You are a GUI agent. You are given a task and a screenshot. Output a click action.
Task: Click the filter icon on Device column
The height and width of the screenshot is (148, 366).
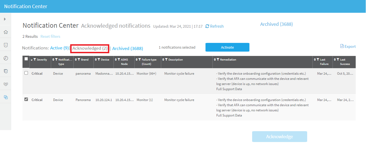99,60
